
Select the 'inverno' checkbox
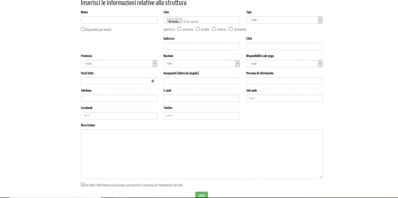214,29
